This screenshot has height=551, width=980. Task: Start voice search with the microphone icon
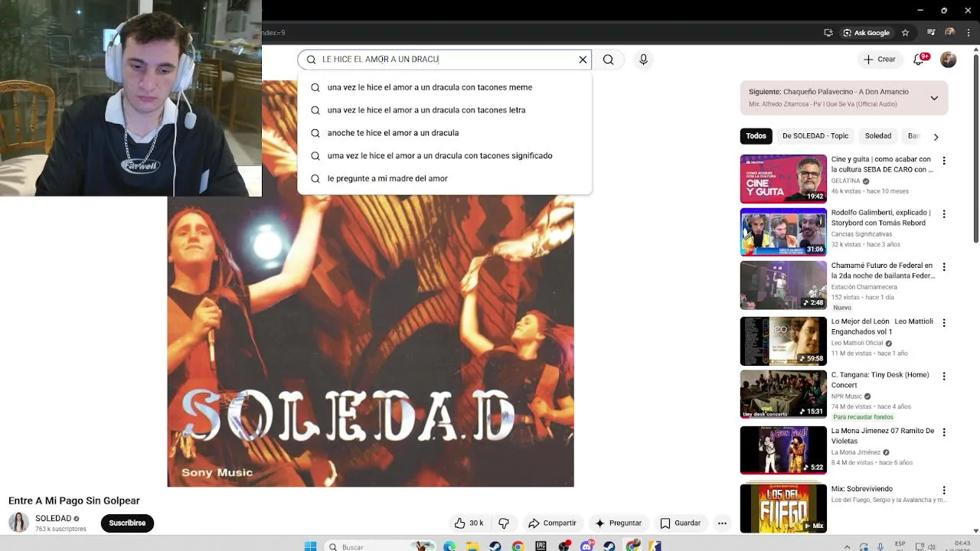(x=643, y=60)
